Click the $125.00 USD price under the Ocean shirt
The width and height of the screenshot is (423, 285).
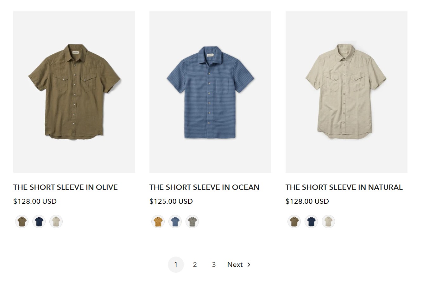[171, 201]
